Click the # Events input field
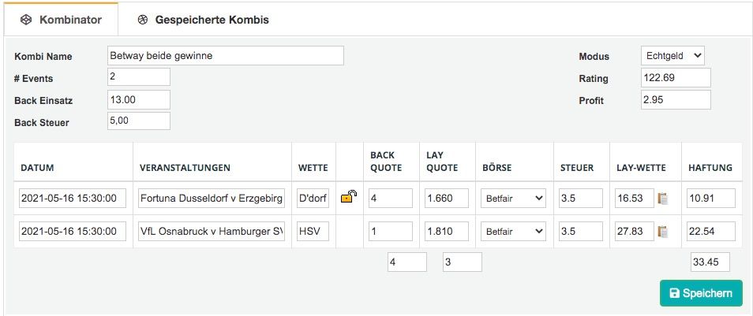Image resolution: width=753 pixels, height=316 pixels. pyautogui.click(x=139, y=76)
